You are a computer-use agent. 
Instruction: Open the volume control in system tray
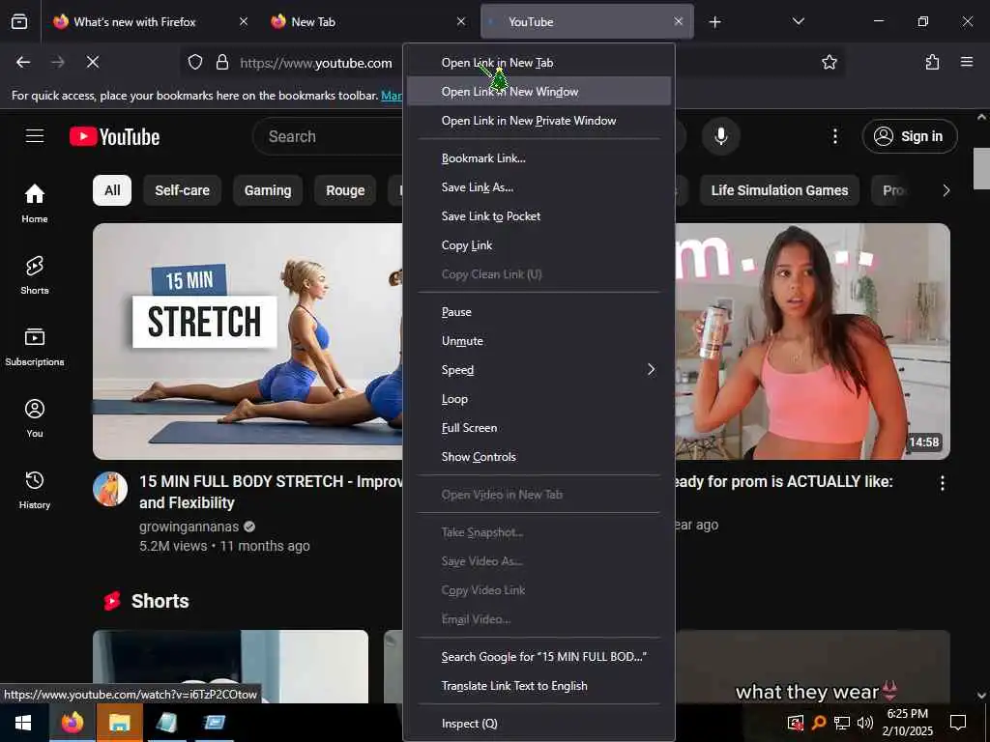pyautogui.click(x=865, y=723)
